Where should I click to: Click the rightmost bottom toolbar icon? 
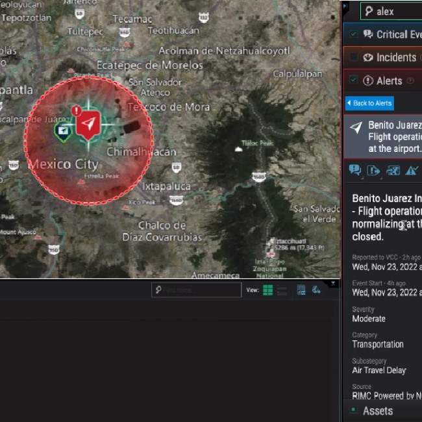coord(316,290)
